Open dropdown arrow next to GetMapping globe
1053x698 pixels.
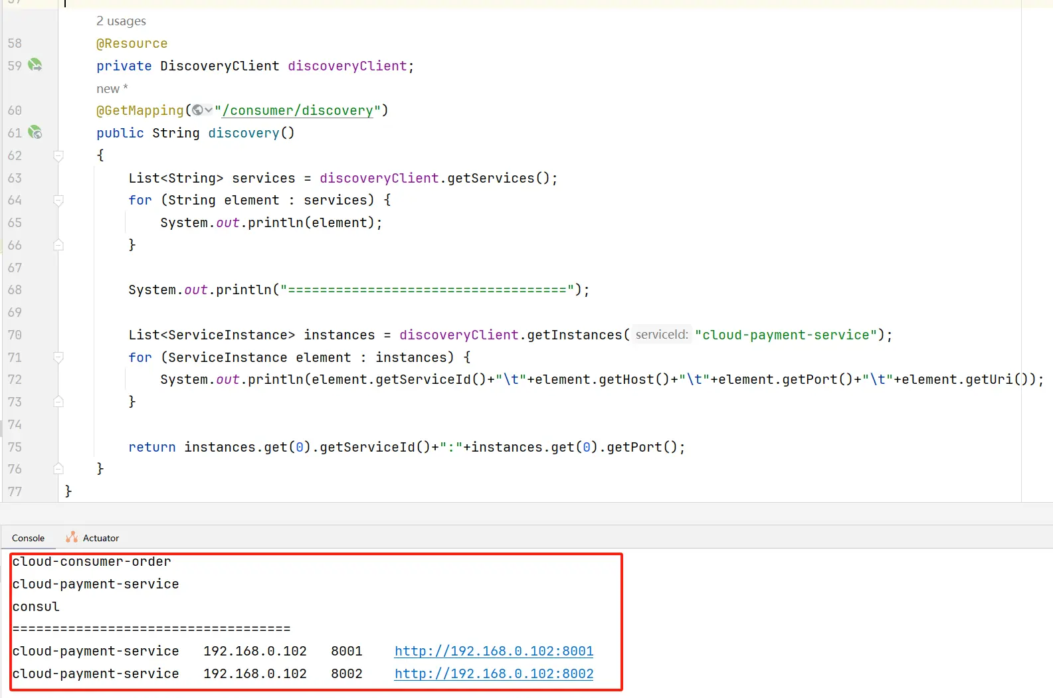209,110
